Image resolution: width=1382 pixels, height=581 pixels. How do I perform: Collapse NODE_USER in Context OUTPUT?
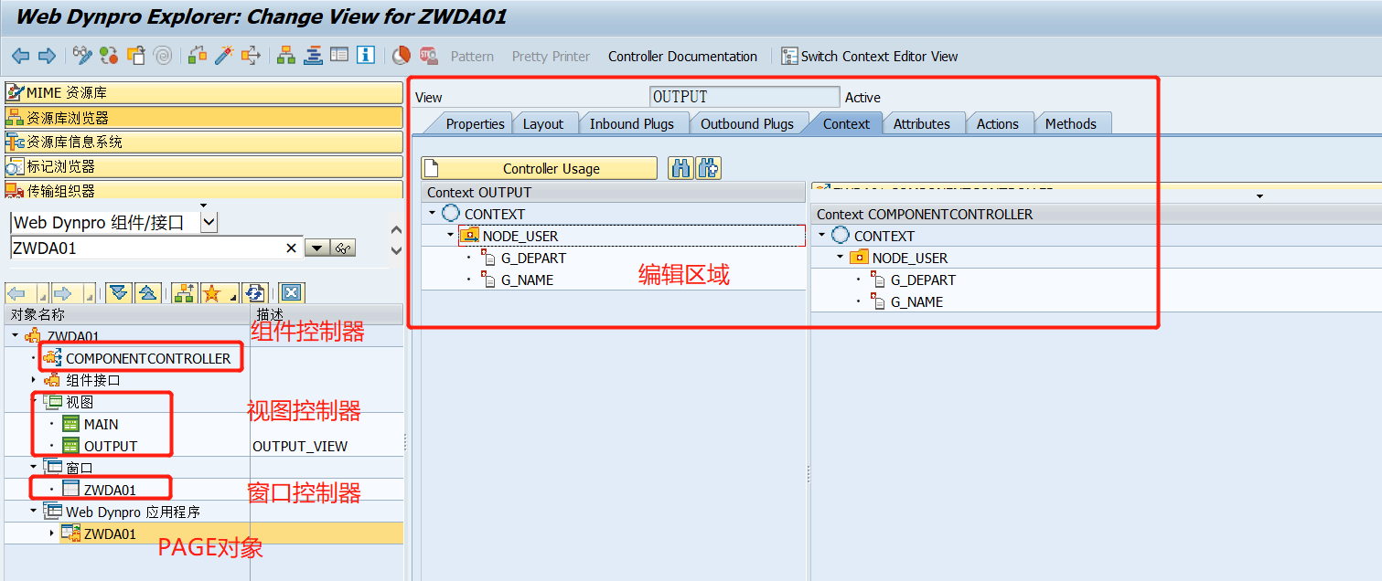coord(451,236)
